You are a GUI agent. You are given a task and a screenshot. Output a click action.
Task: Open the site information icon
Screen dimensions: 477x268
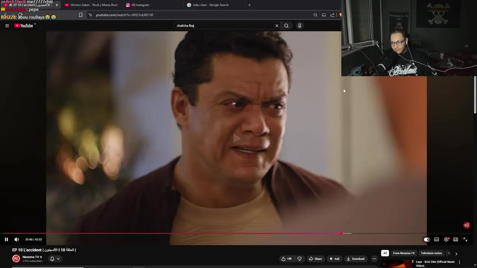pyautogui.click(x=90, y=15)
